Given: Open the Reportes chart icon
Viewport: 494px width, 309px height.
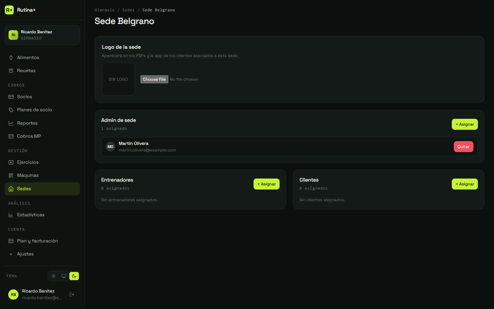Looking at the screenshot, I should point(11,123).
